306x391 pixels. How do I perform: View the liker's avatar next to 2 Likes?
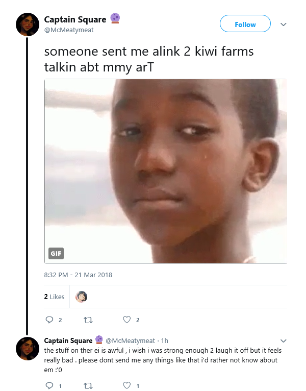[x=81, y=297]
